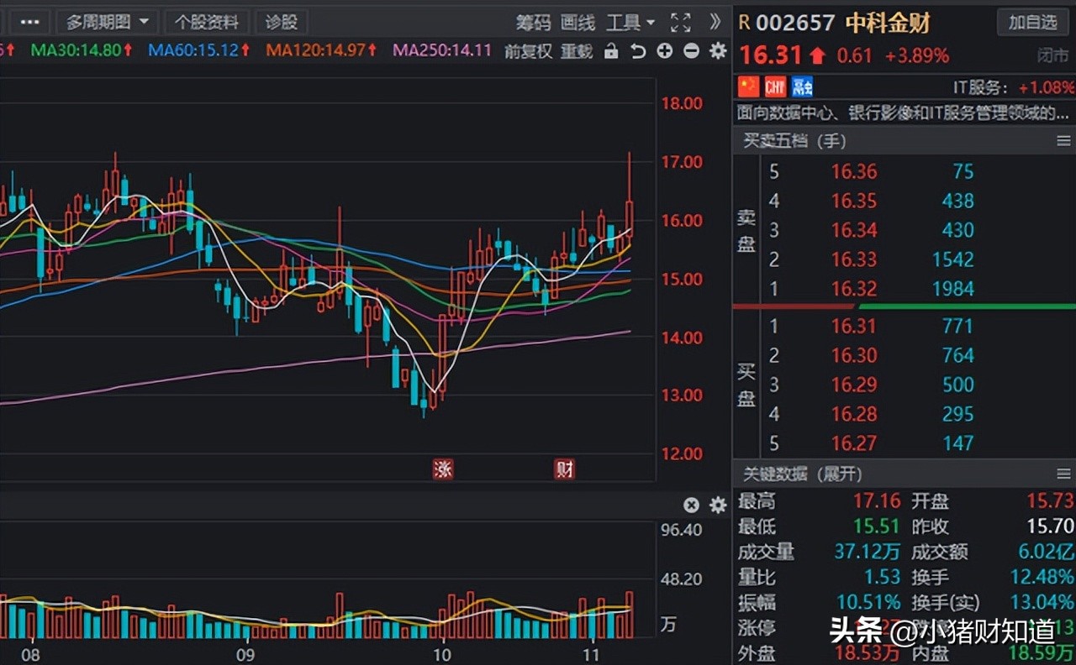Click the blue 融 margin-trading icon

point(801,86)
